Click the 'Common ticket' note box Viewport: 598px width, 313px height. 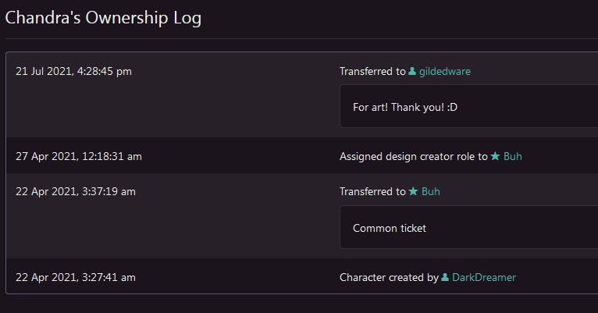[x=468, y=228]
